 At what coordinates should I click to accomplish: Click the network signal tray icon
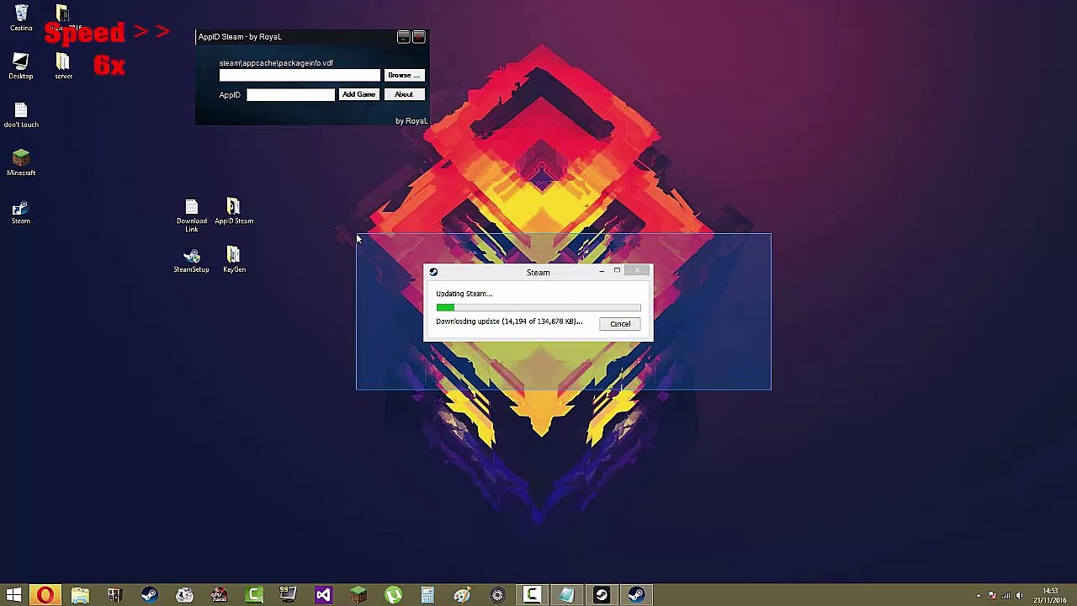coord(1005,596)
